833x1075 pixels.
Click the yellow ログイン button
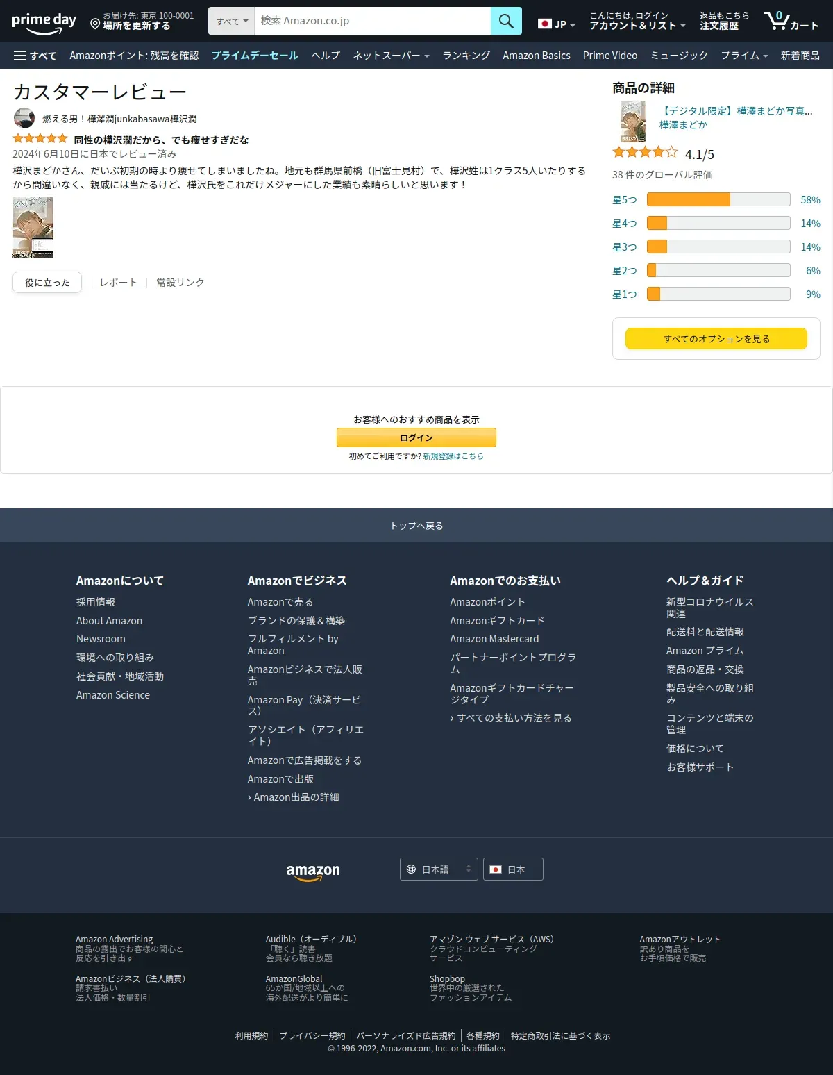click(x=416, y=437)
